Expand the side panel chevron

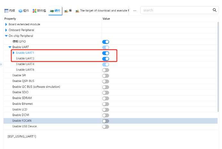(x=1, y=64)
